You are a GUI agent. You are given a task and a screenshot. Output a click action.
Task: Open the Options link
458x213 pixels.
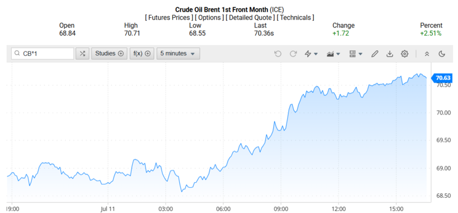[209, 17]
